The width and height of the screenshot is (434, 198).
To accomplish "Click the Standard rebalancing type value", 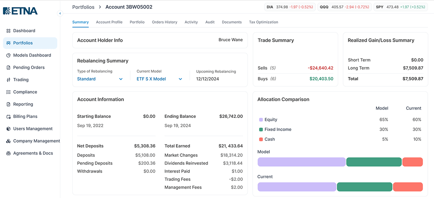I will [86, 79].
